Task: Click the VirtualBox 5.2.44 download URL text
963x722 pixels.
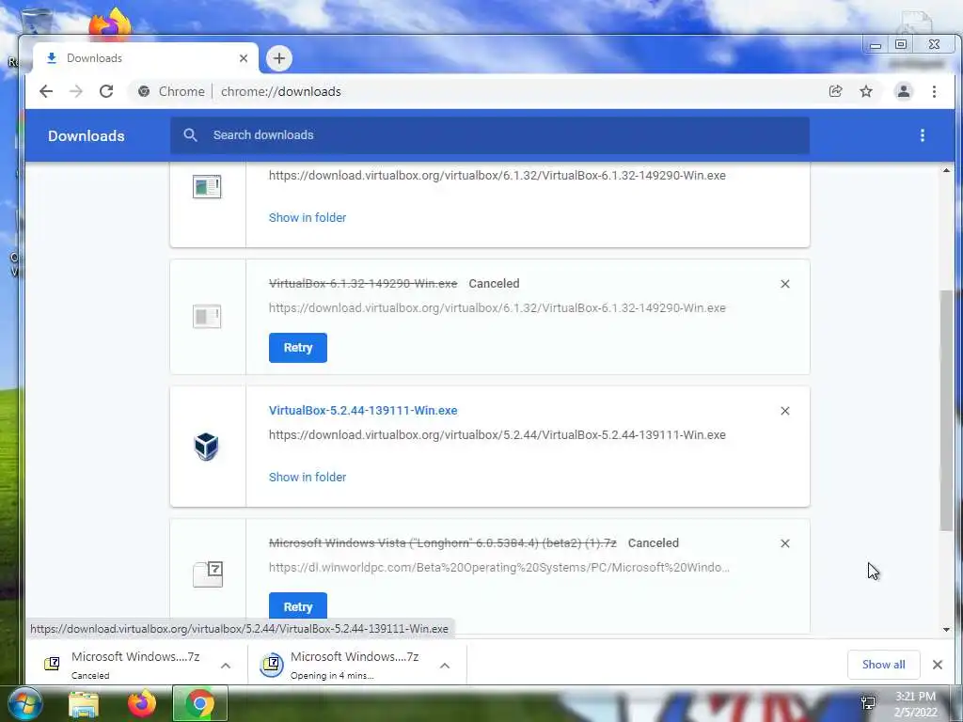Action: 497,434
